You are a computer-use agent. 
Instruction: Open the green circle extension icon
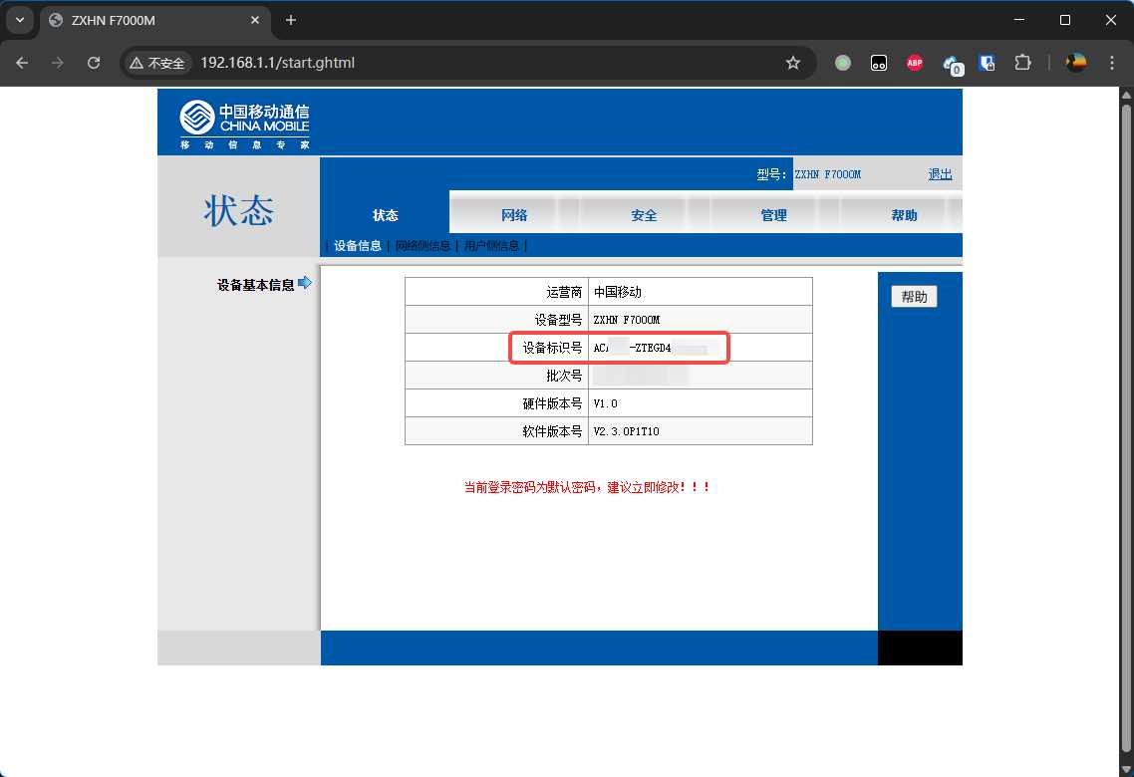tap(843, 63)
